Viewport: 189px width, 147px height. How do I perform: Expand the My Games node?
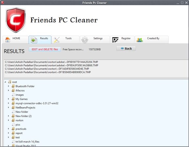[x=9, y=99]
